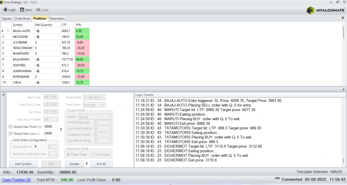Click the Save floppy disk icon
The image size is (347, 185).
click(x=22, y=10)
